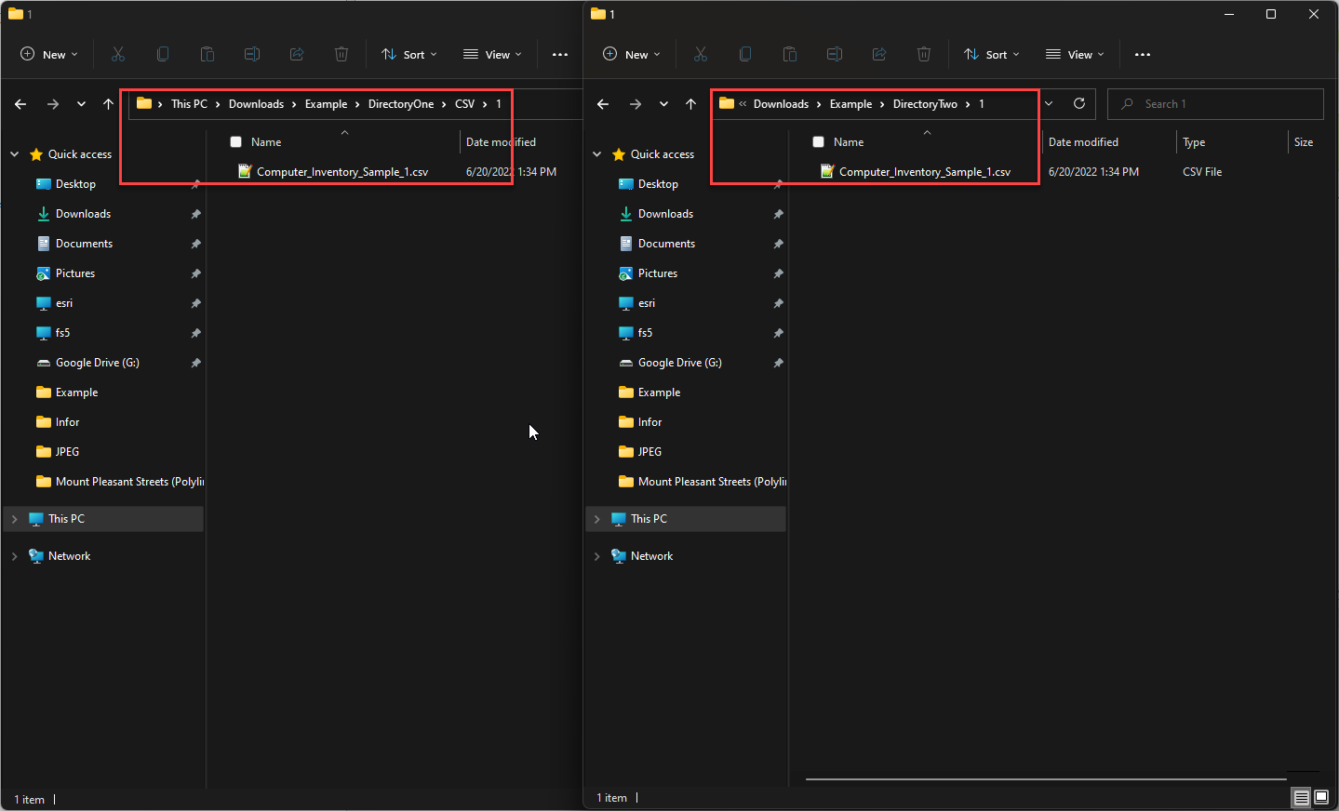The height and width of the screenshot is (811, 1339).
Task: Expand Network in left window sidebar
Action: (15, 556)
